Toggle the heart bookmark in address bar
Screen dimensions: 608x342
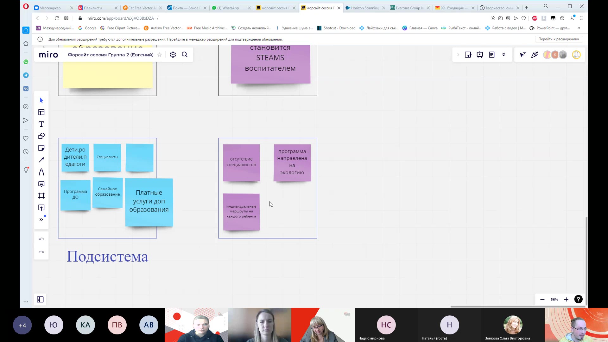[523, 18]
